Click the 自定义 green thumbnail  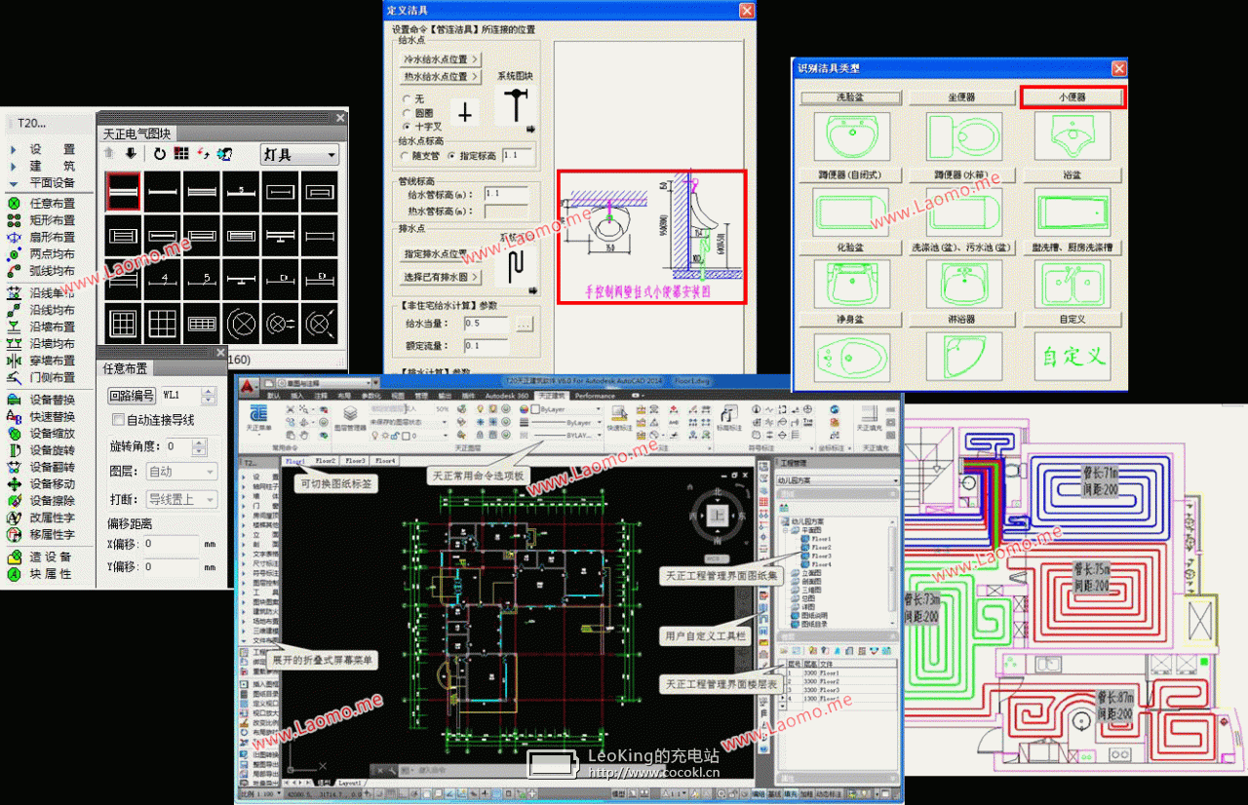click(1073, 356)
